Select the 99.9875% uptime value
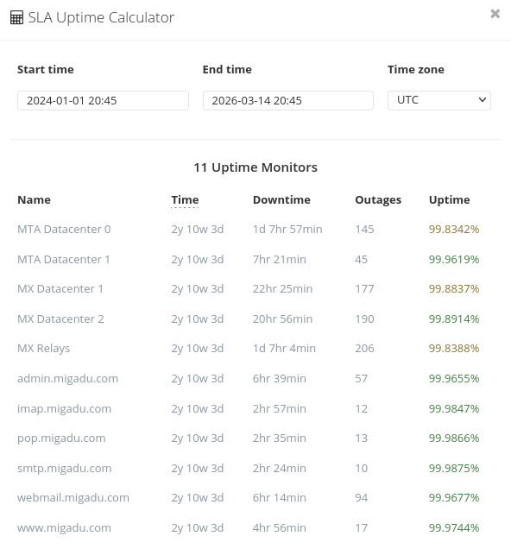 pyautogui.click(x=454, y=468)
